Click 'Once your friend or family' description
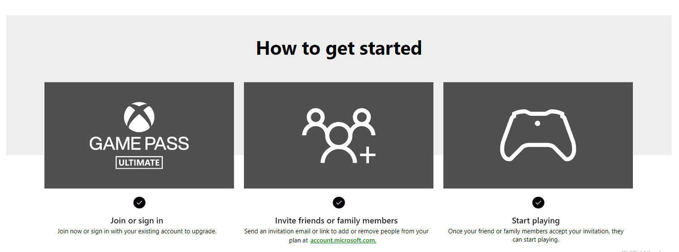This screenshot has width=679, height=252. pos(536,231)
